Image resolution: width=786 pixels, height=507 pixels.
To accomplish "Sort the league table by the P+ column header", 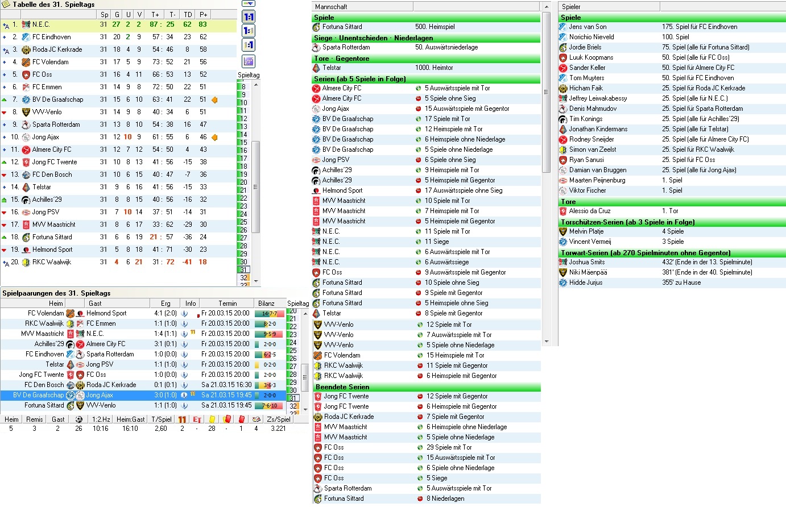I will coord(203,15).
